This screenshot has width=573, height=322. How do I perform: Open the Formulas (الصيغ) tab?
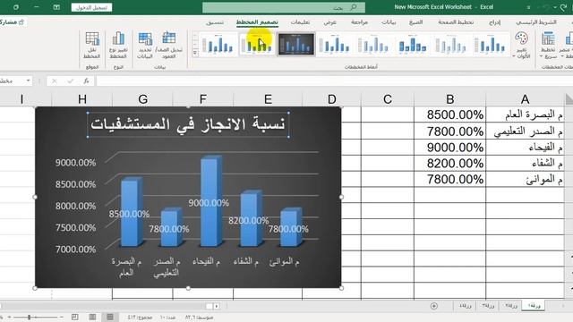(415, 22)
